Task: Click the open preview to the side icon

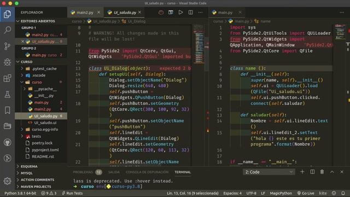Action: point(171,13)
